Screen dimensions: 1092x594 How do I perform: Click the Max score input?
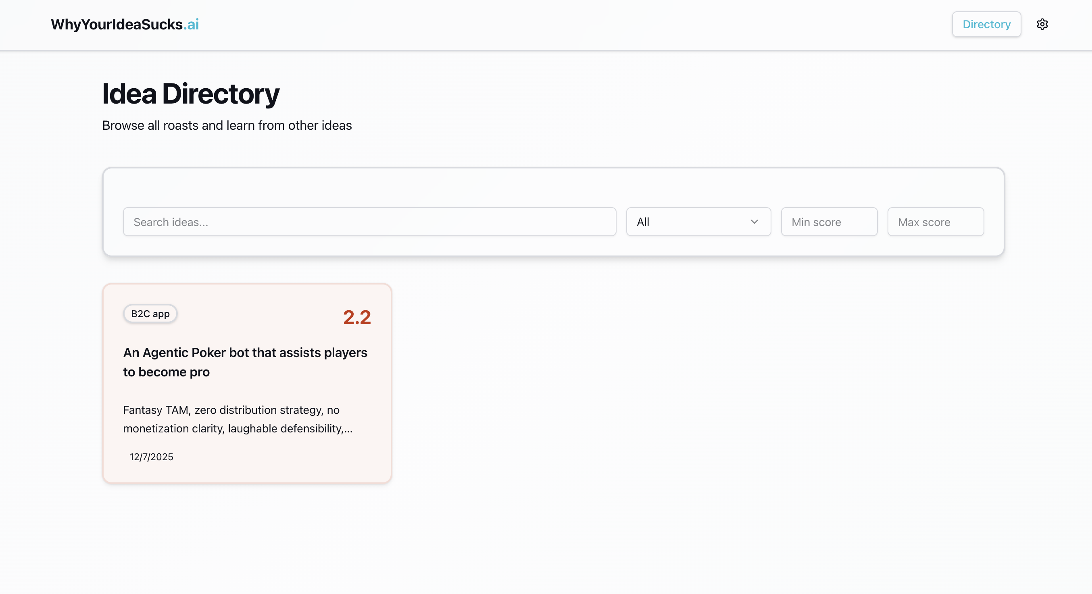[935, 222]
